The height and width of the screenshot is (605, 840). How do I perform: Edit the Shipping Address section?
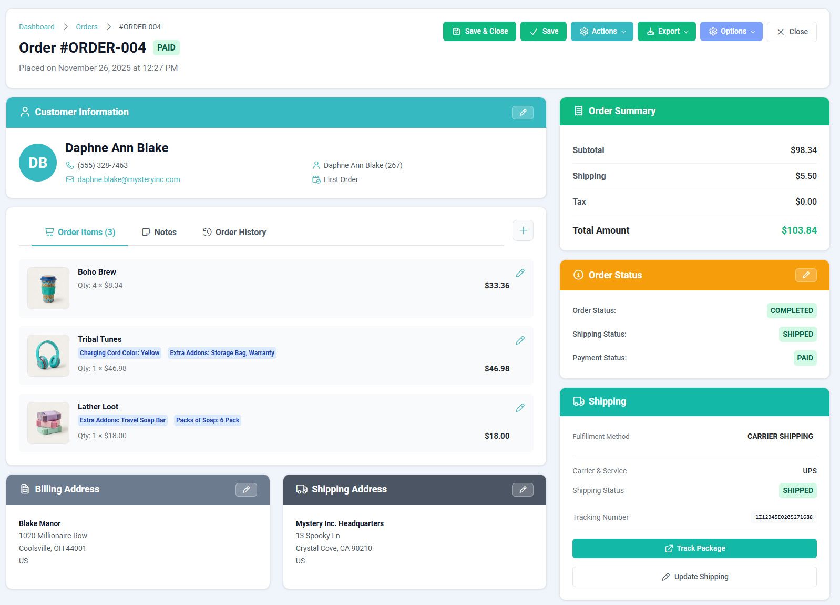522,490
